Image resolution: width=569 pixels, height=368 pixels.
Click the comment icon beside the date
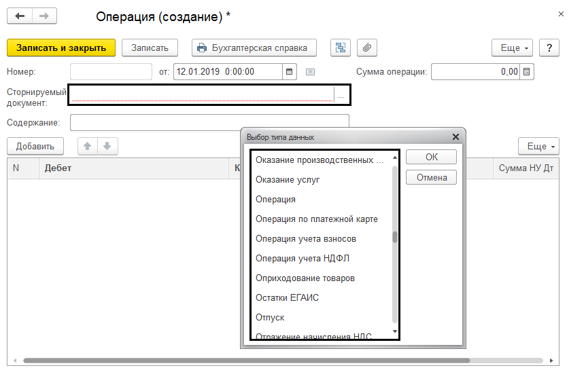click(x=310, y=71)
